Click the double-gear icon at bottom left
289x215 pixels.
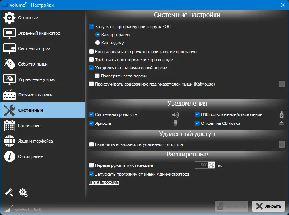pos(23,193)
